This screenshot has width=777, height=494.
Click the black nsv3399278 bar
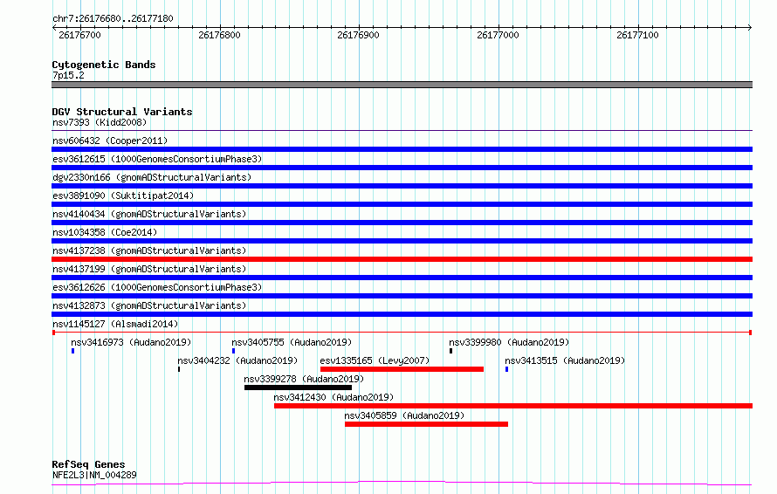[x=298, y=388]
